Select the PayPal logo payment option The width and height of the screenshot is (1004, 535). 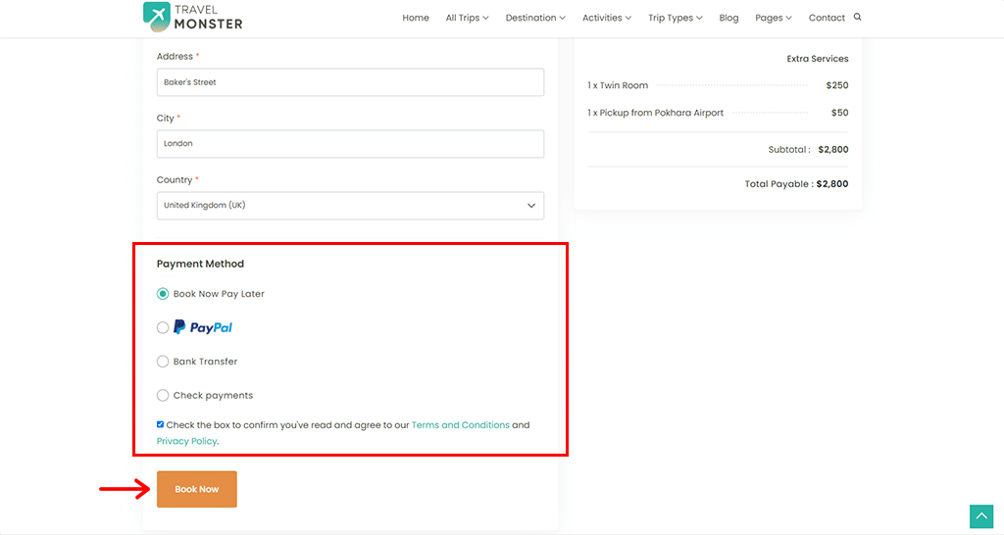pos(203,327)
